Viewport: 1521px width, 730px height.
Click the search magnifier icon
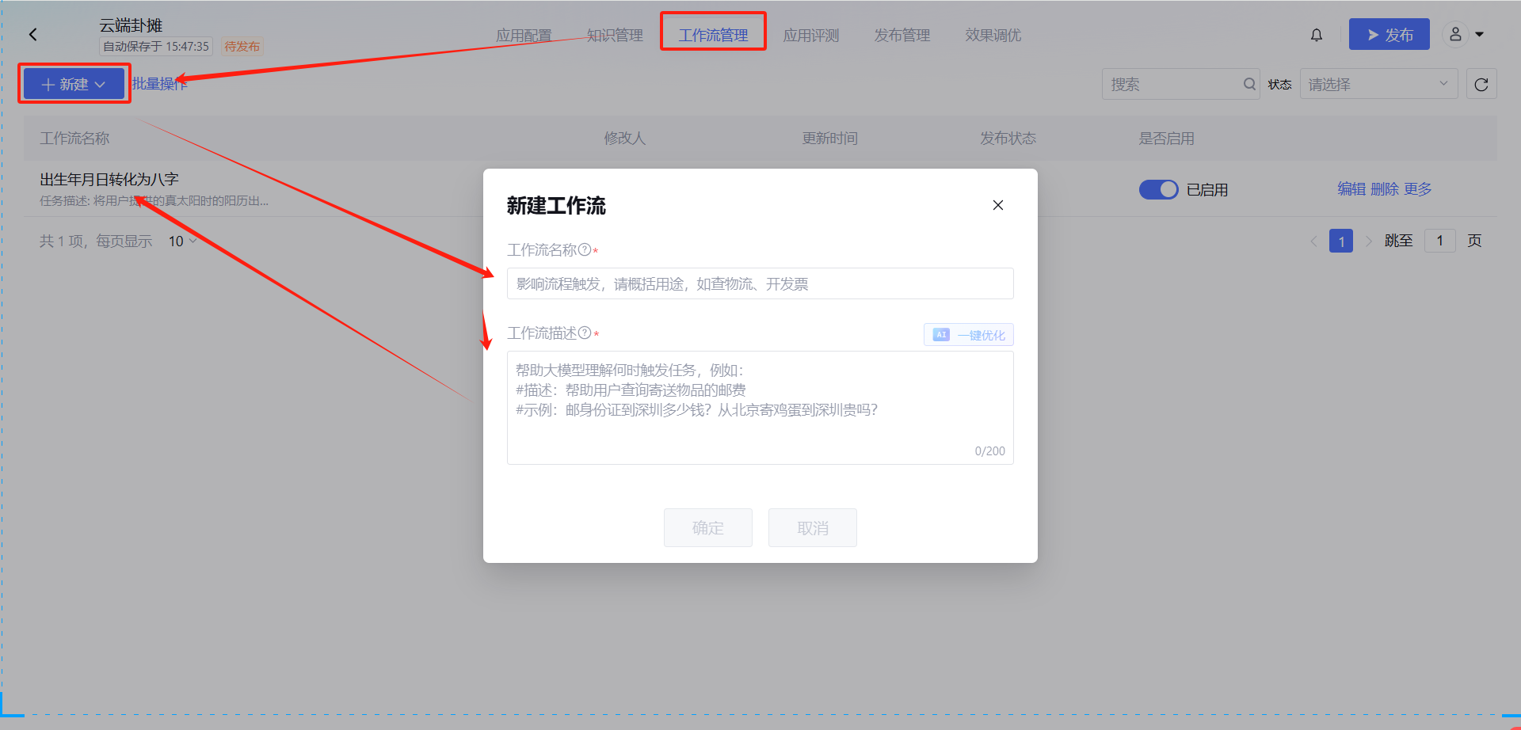coord(1249,84)
